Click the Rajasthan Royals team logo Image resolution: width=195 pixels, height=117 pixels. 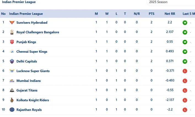click(x=12, y=110)
